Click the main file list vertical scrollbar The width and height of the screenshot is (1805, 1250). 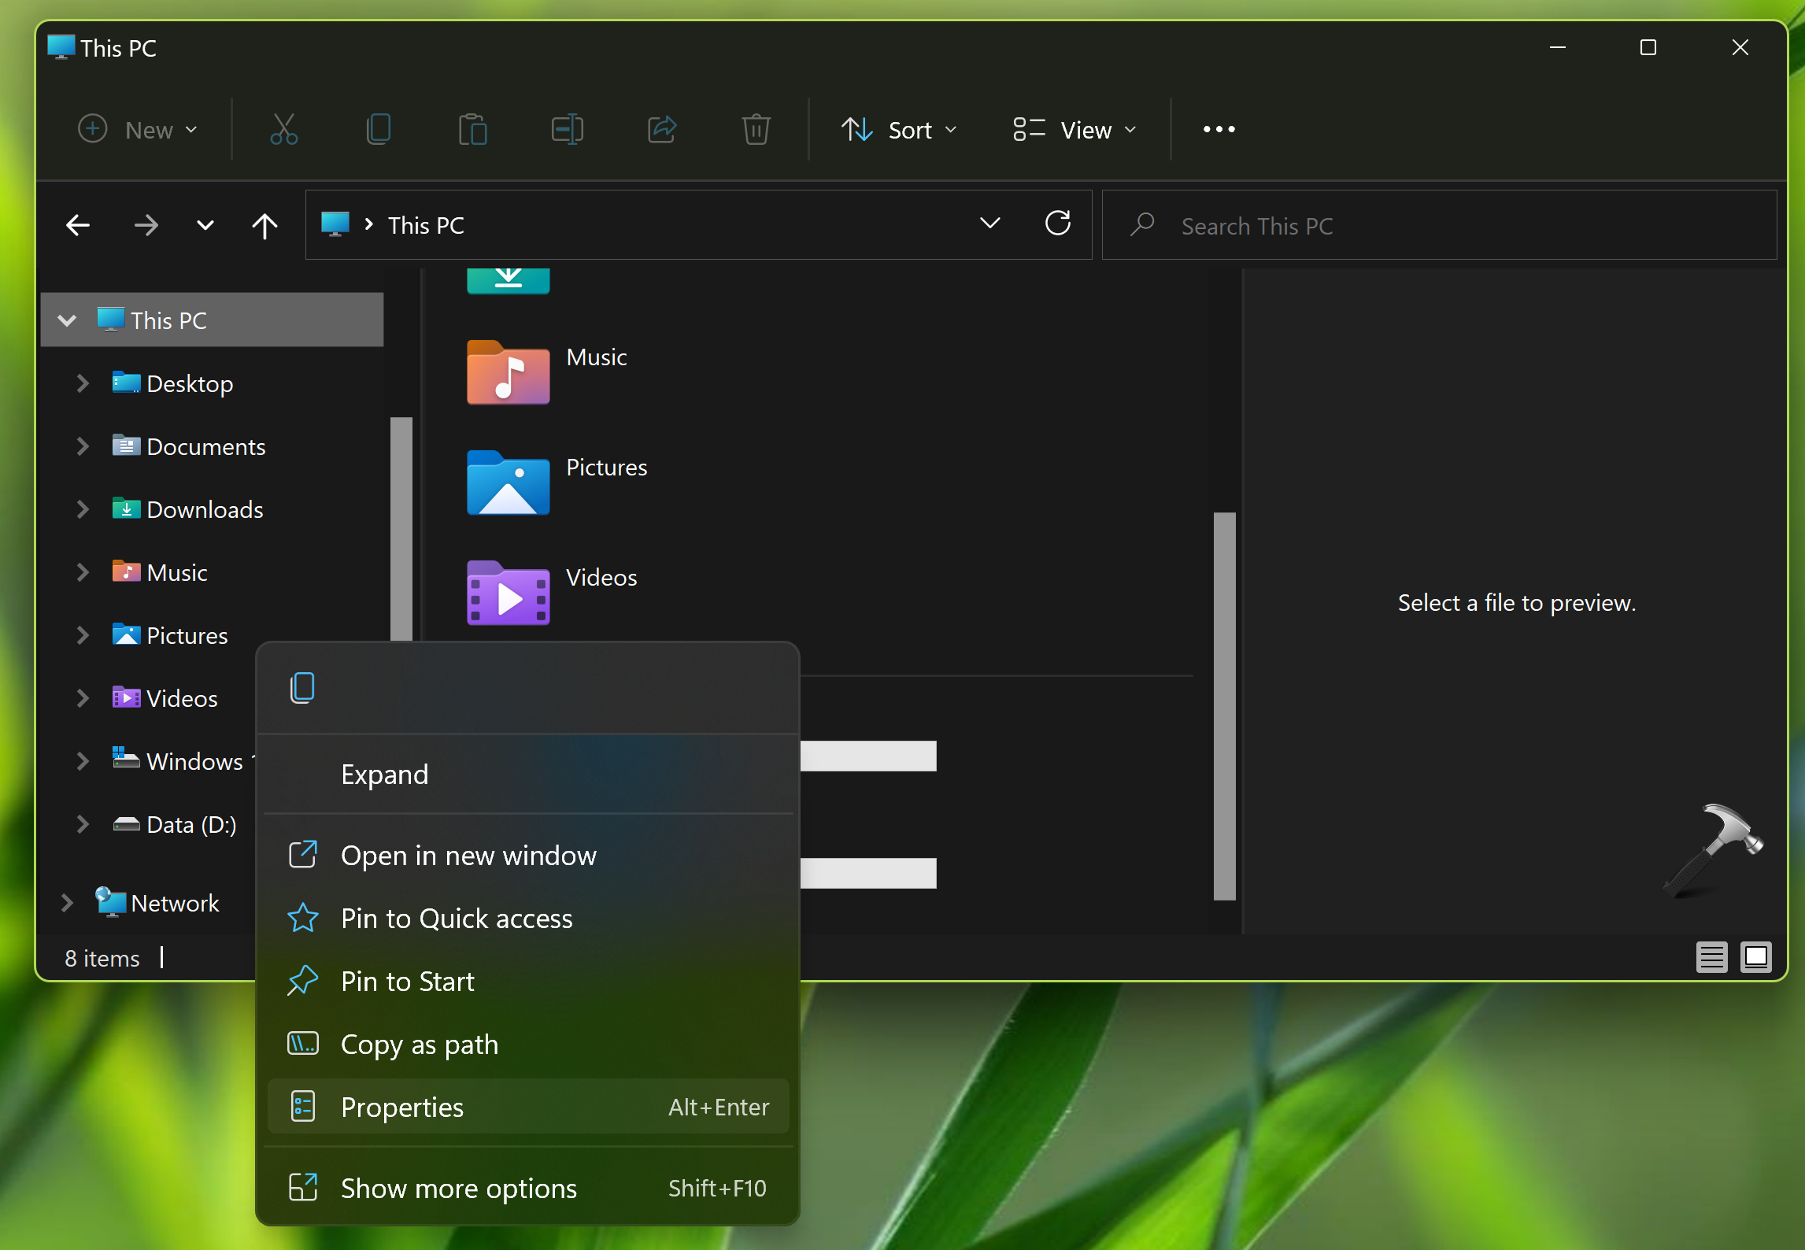[1224, 705]
